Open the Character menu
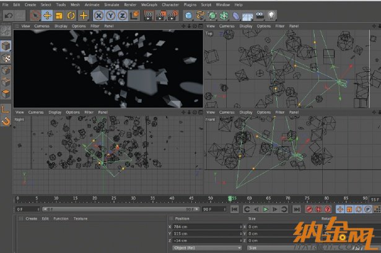 pos(170,4)
